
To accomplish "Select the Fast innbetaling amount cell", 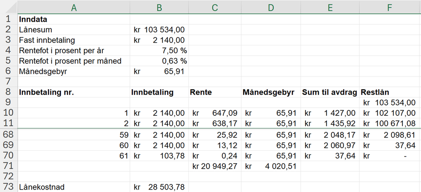I will [159, 40].
